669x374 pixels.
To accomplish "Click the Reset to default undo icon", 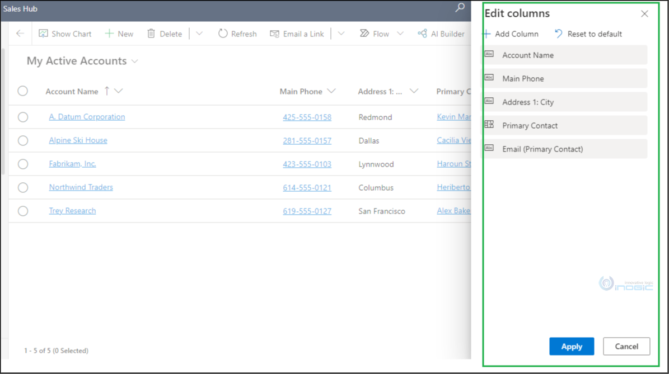I will (559, 34).
